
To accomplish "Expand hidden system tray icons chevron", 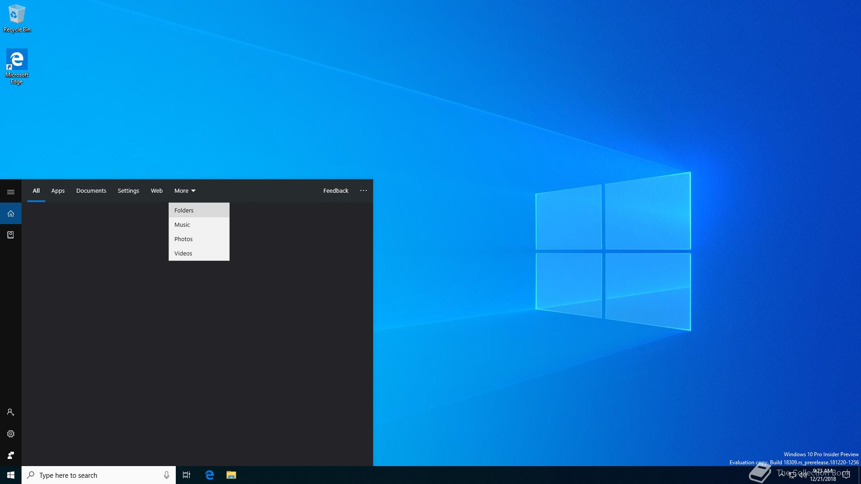I will [x=782, y=475].
